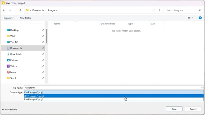Click the pin icon next to Documents
The image size is (205, 115).
[43, 48]
